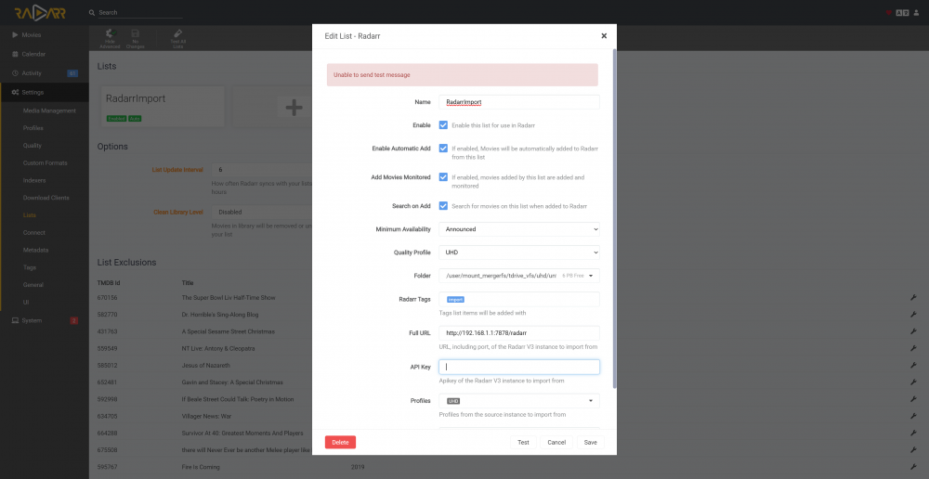Screen dimensions: 929x479
Task: Click the Full URL input field
Action: [519, 332]
